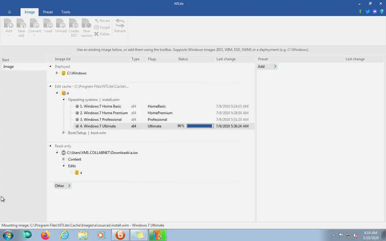Screen dimensions: 386x241
Task: Click the HomePremium flag cell
Action: (160, 113)
